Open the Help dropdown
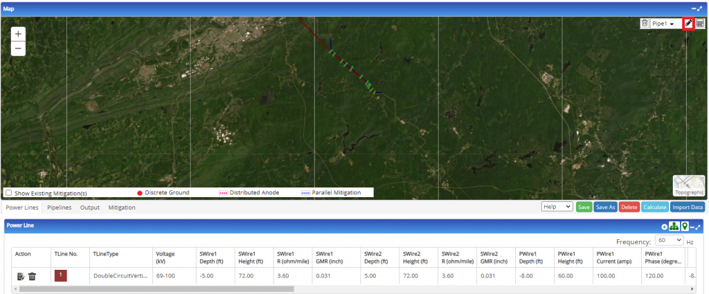The height and width of the screenshot is (294, 709). (557, 207)
